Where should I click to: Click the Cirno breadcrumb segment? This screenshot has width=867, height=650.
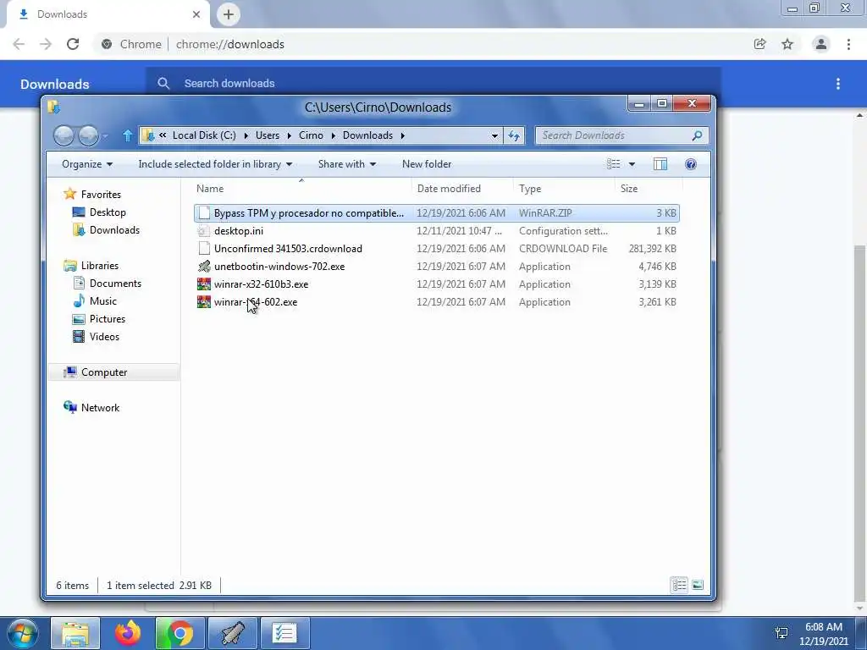(311, 135)
